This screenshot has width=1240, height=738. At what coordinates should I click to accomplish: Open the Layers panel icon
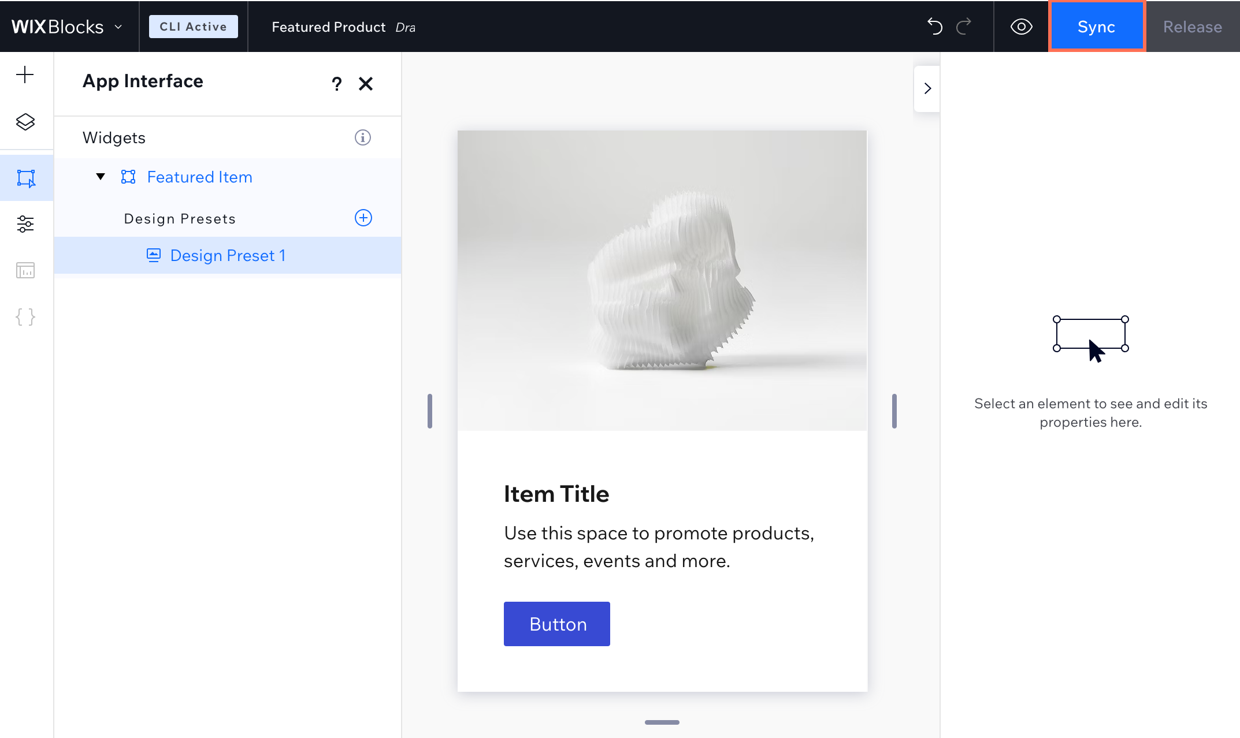tap(25, 121)
